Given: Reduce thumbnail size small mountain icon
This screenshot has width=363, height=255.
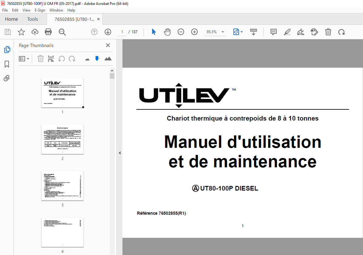Looking at the screenshot, I should coord(87,59).
